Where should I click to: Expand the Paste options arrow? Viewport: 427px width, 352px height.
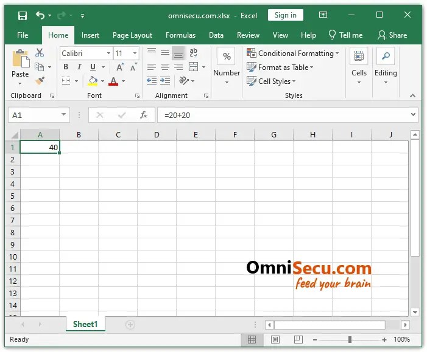(x=20, y=84)
